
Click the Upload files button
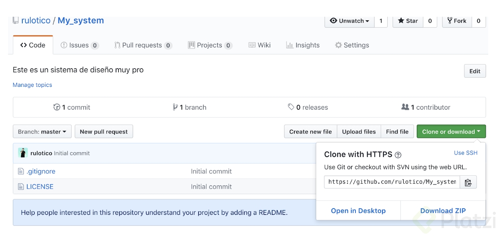click(x=359, y=132)
